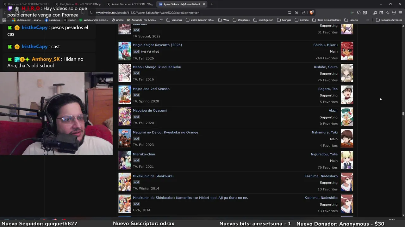Open Megumi no Daigo: Kyuukoku no Orange link
Viewport: 405px width, 227px height.
(x=165, y=132)
